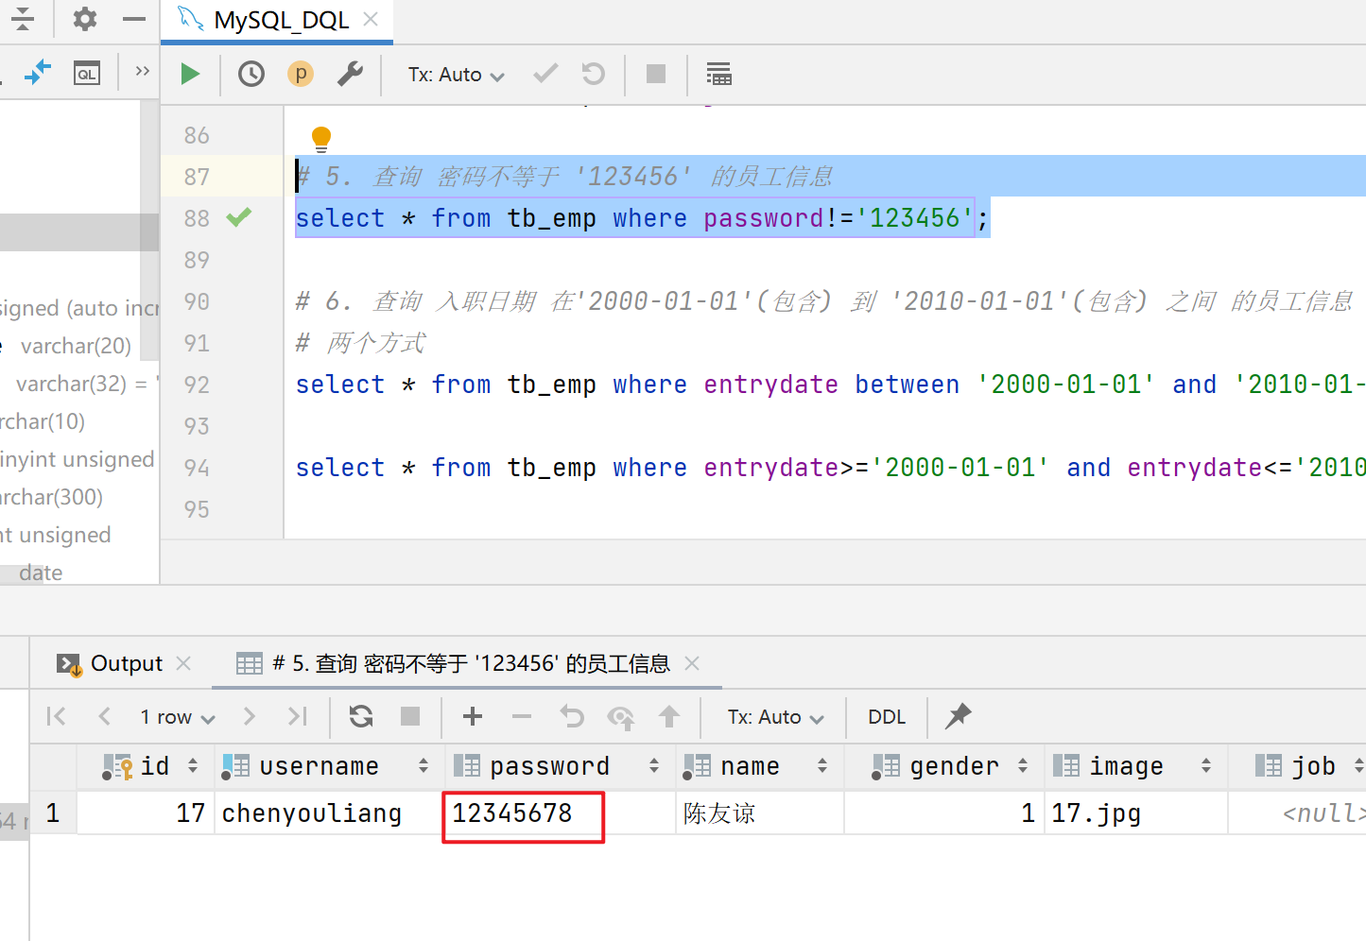Add a new row with the plus icon
Screen dimensions: 1366x941
pyautogui.click(x=473, y=716)
